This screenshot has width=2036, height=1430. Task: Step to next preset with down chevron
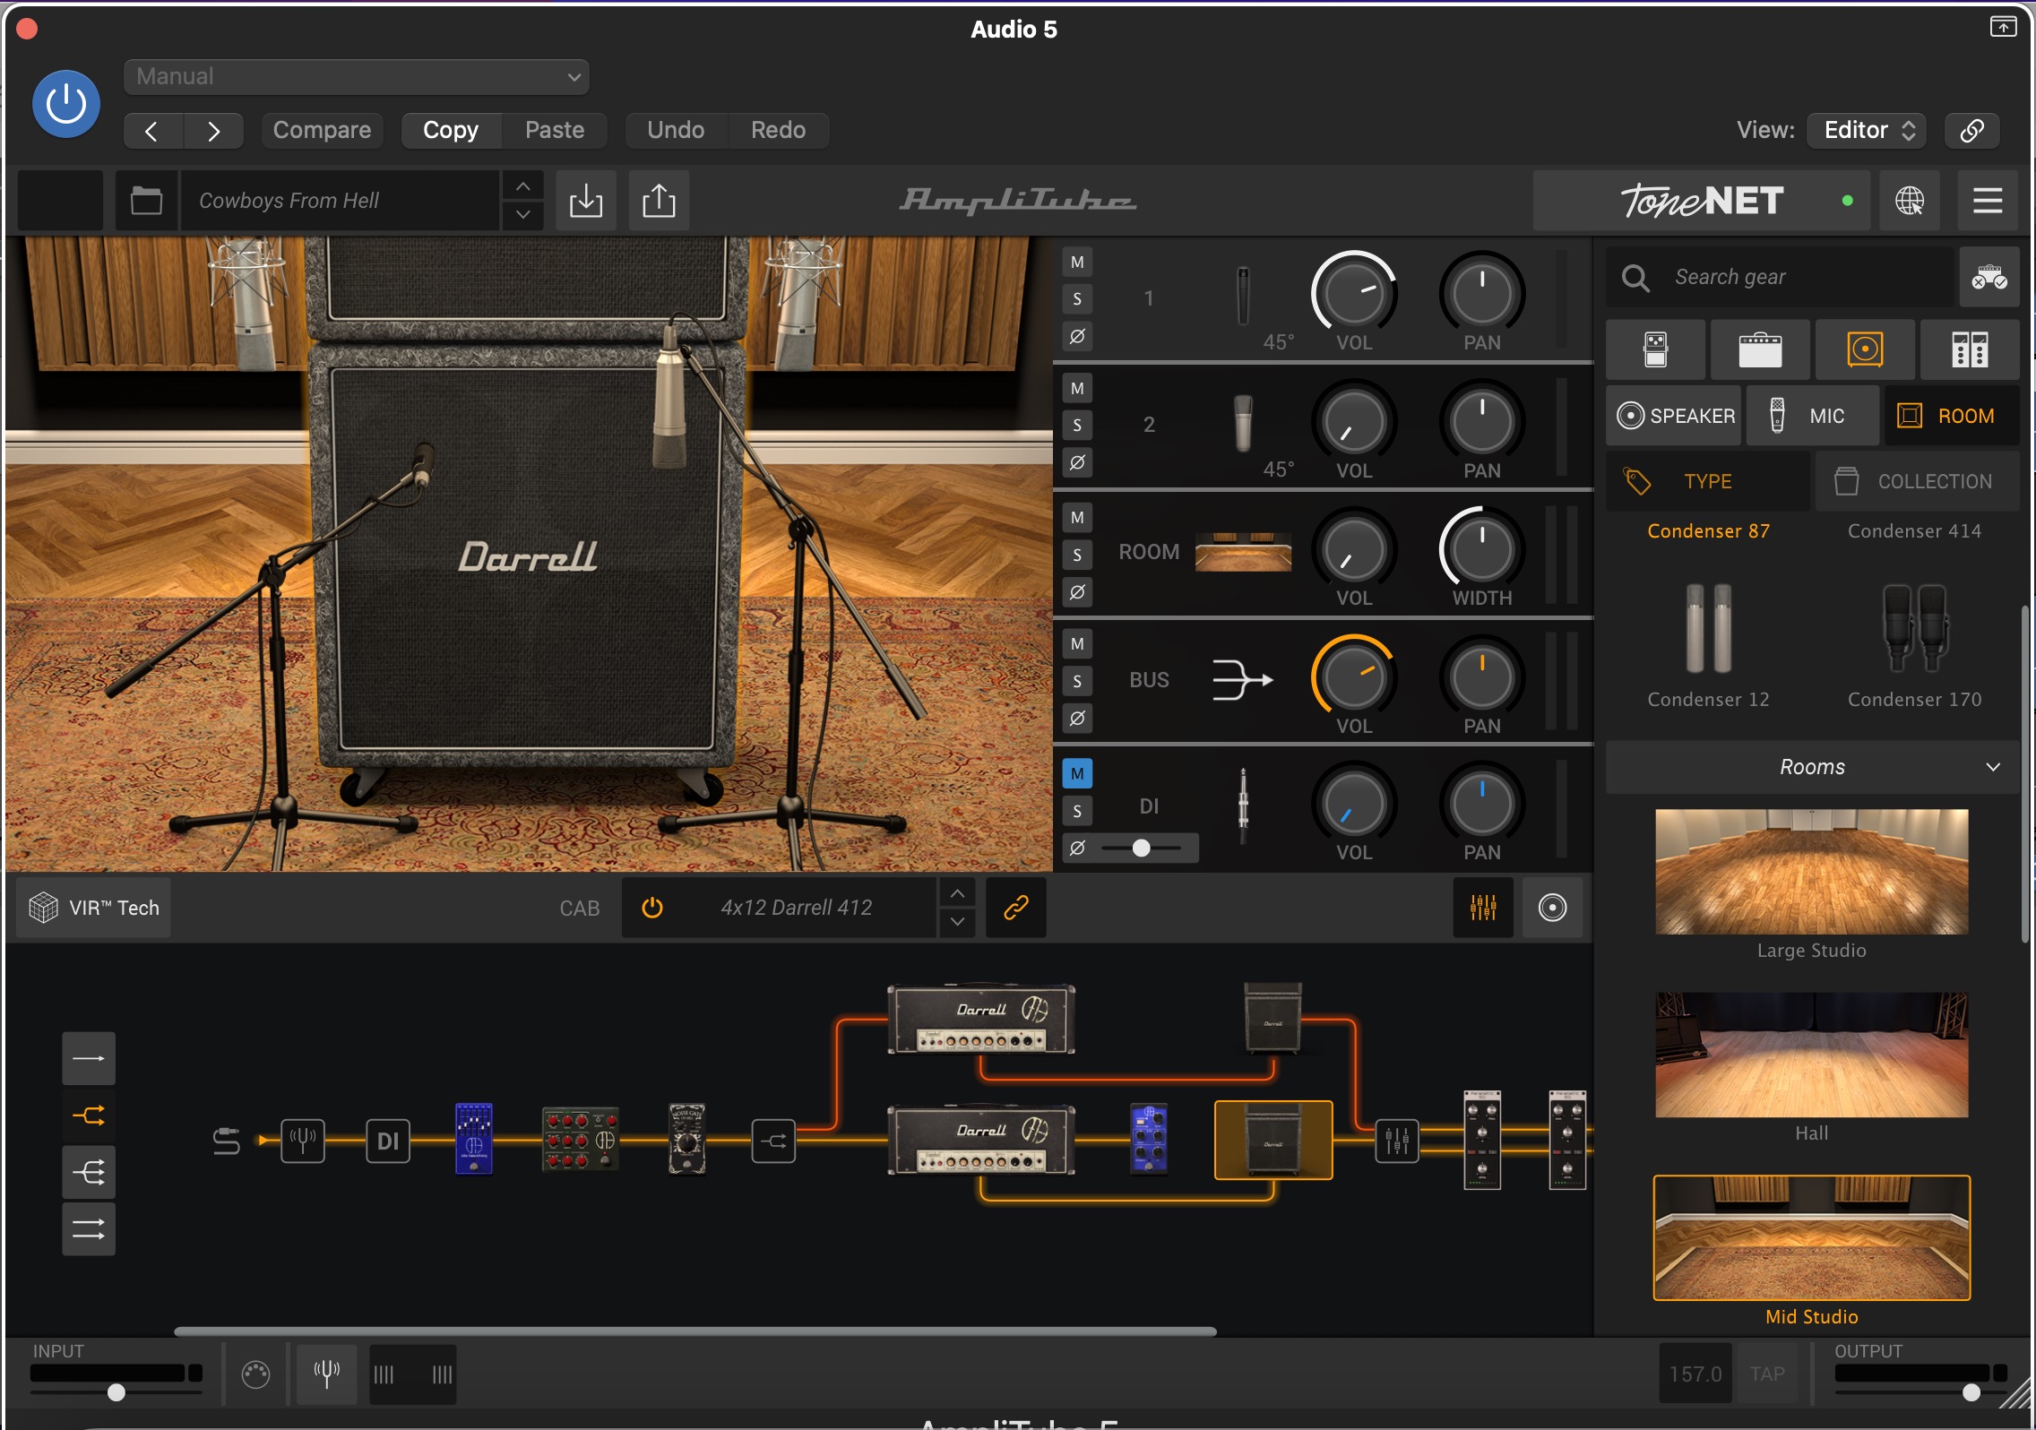(x=523, y=215)
